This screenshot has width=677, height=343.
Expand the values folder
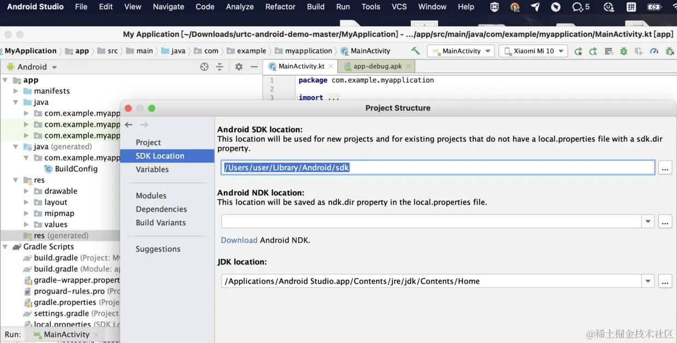[26, 225]
